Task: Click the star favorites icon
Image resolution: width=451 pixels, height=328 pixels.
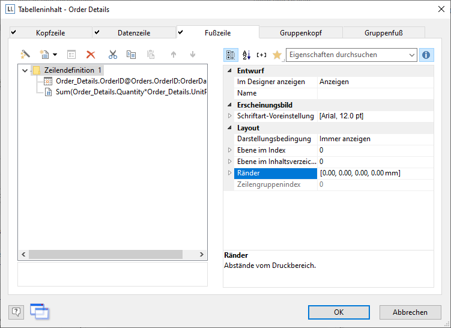Action: coord(277,55)
